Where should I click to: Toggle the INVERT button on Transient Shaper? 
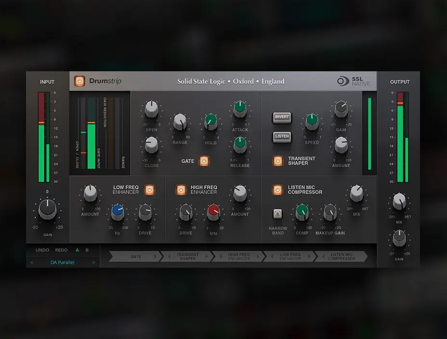click(282, 117)
